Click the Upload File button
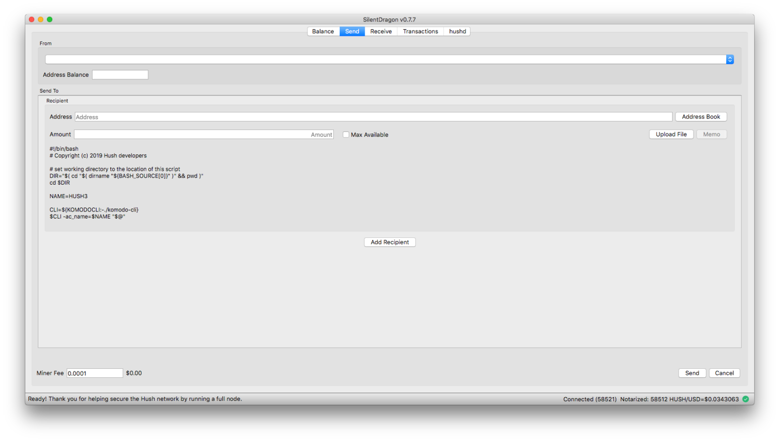This screenshot has height=441, width=779. [671, 134]
